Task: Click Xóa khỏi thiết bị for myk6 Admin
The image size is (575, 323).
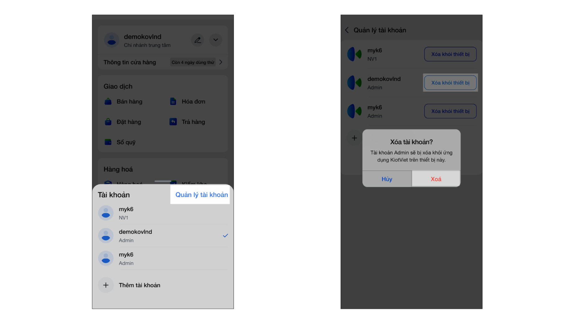Action: [450, 111]
